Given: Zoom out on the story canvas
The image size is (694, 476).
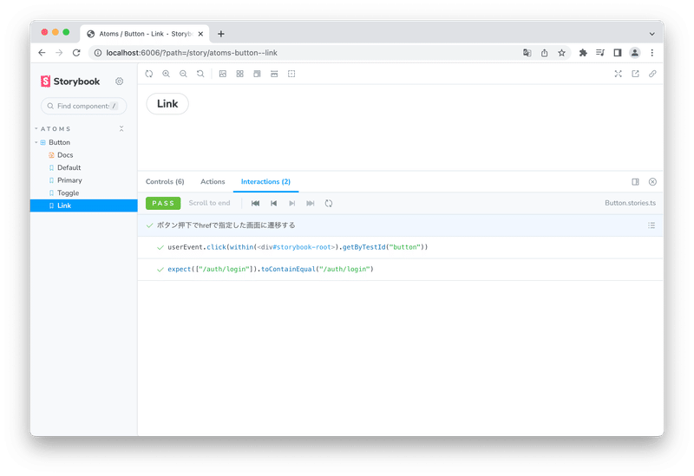Looking at the screenshot, I should pos(183,74).
